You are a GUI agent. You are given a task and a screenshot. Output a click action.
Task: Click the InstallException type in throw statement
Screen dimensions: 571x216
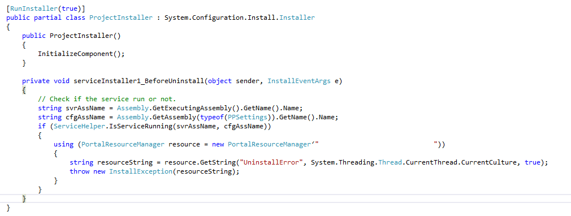[141, 171]
